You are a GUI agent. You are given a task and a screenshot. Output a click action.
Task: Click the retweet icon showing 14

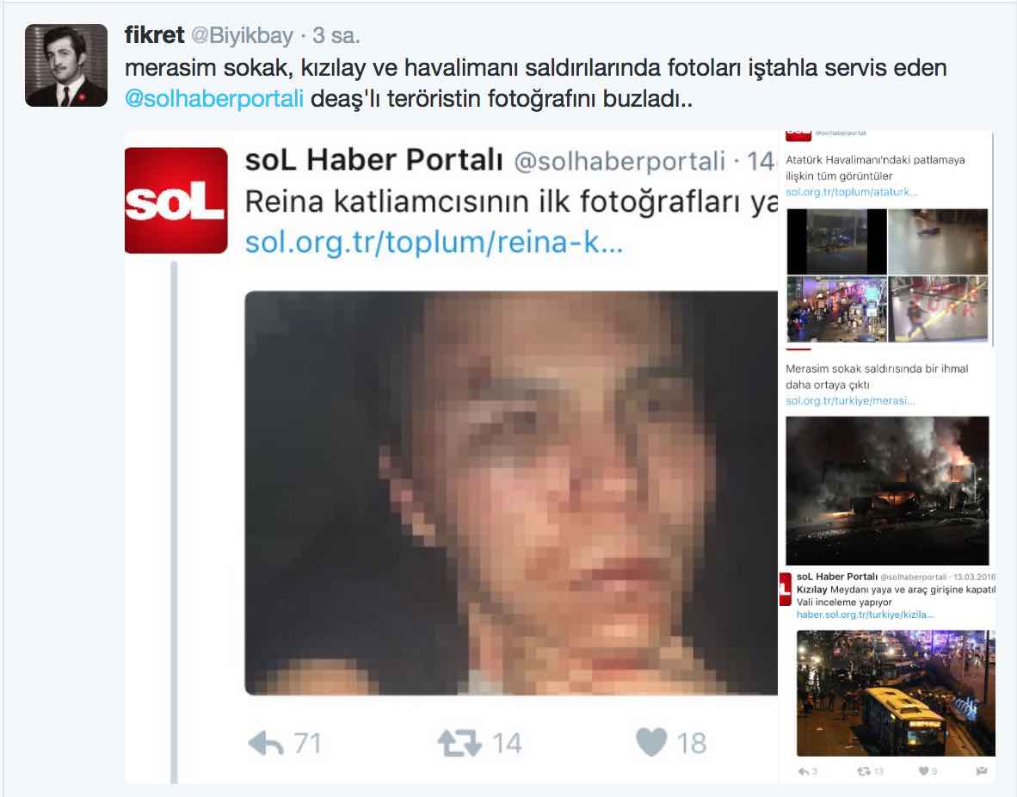459,743
